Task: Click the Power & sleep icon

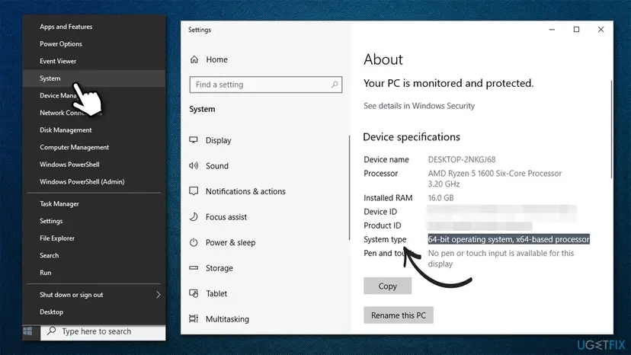Action: coord(194,242)
